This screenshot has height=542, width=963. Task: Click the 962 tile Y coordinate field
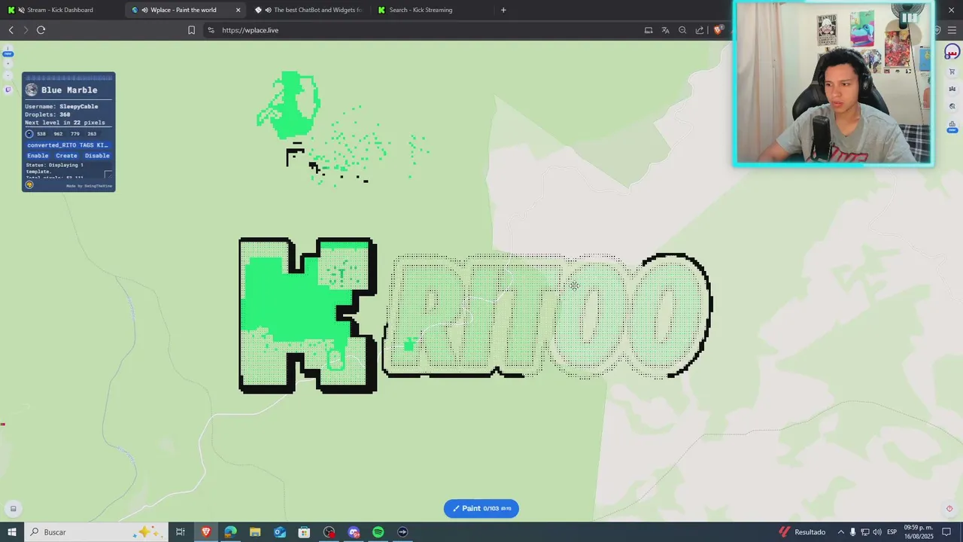59,134
